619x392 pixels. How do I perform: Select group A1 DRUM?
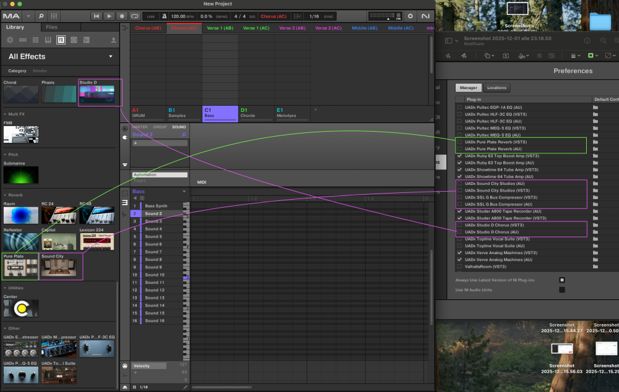coord(148,114)
